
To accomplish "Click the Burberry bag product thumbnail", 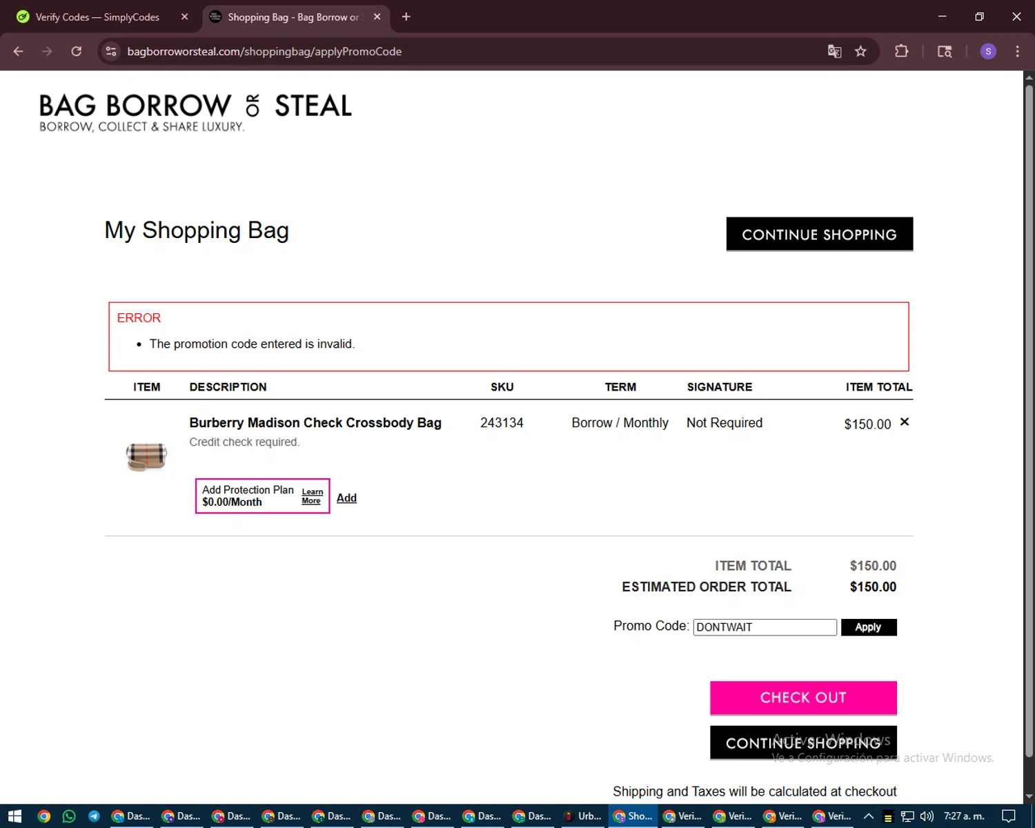I will pyautogui.click(x=146, y=456).
